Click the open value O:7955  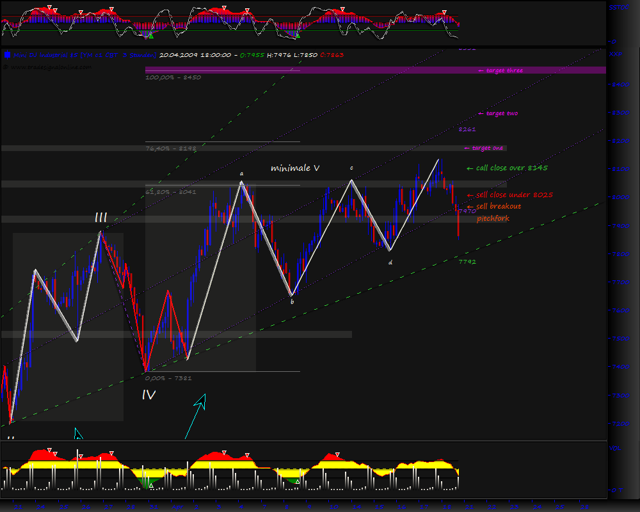point(252,54)
